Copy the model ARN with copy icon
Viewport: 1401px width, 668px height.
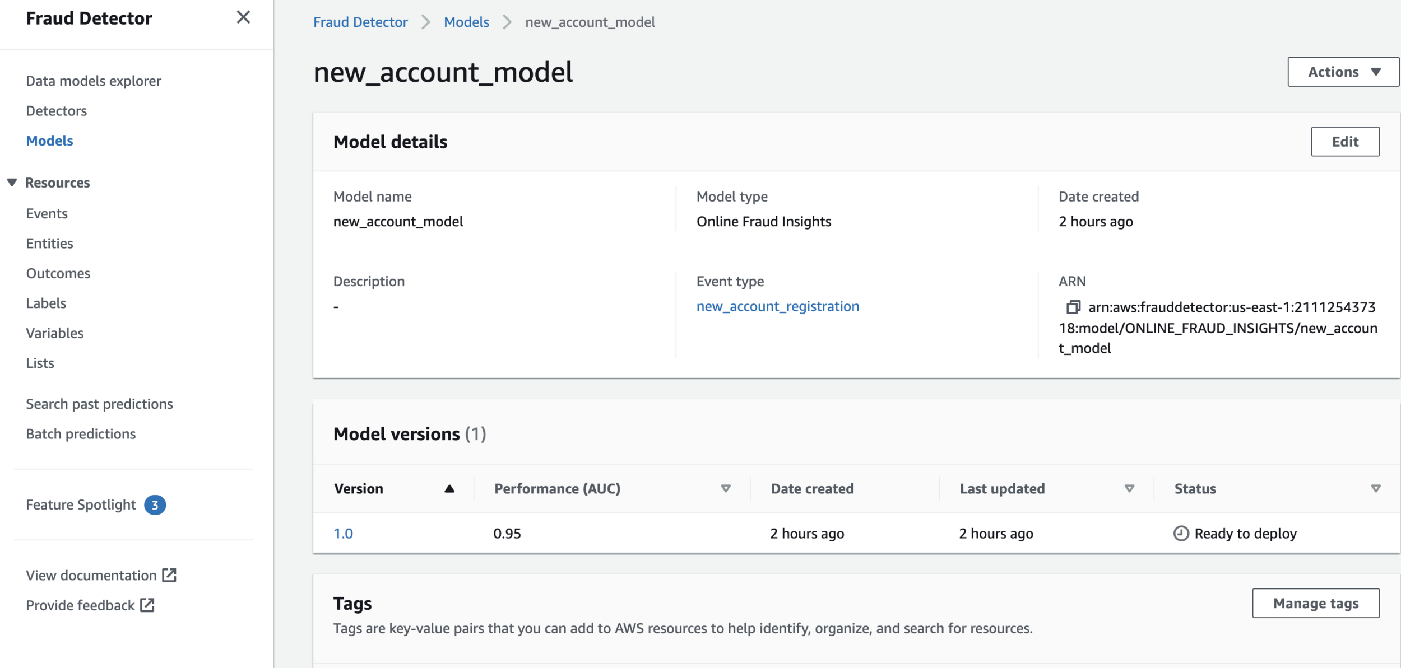(x=1073, y=307)
